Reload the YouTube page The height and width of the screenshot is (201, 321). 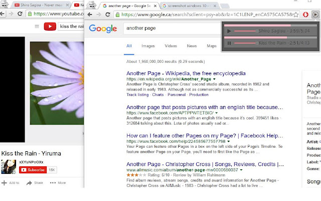pos(20,14)
